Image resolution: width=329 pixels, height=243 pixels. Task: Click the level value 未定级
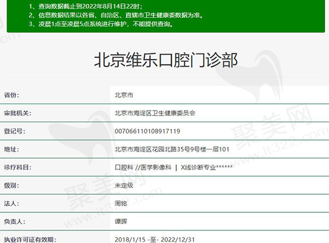click(124, 186)
